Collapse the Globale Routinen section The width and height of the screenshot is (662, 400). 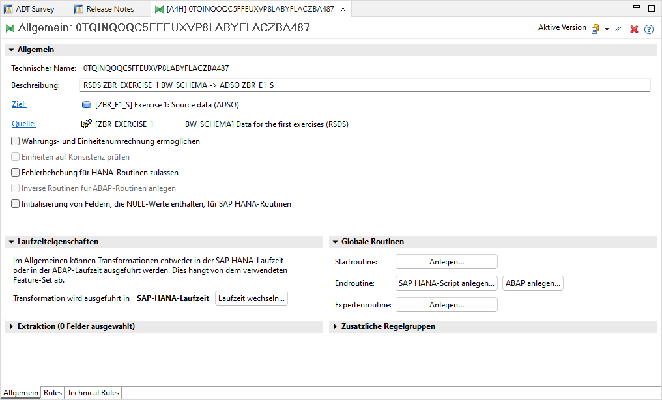335,242
